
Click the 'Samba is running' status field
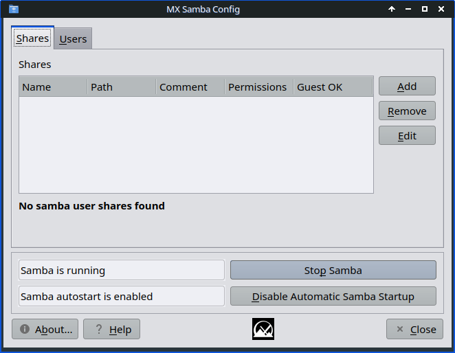coord(121,270)
